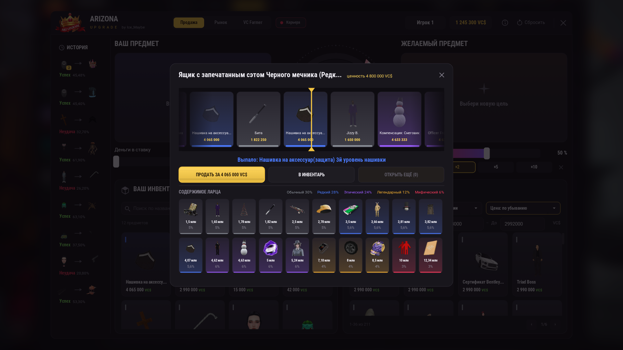
Task: Select the 1,82 млн knife item
Action: point(271,216)
